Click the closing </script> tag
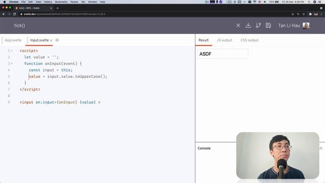The image size is (325, 183). [30, 89]
